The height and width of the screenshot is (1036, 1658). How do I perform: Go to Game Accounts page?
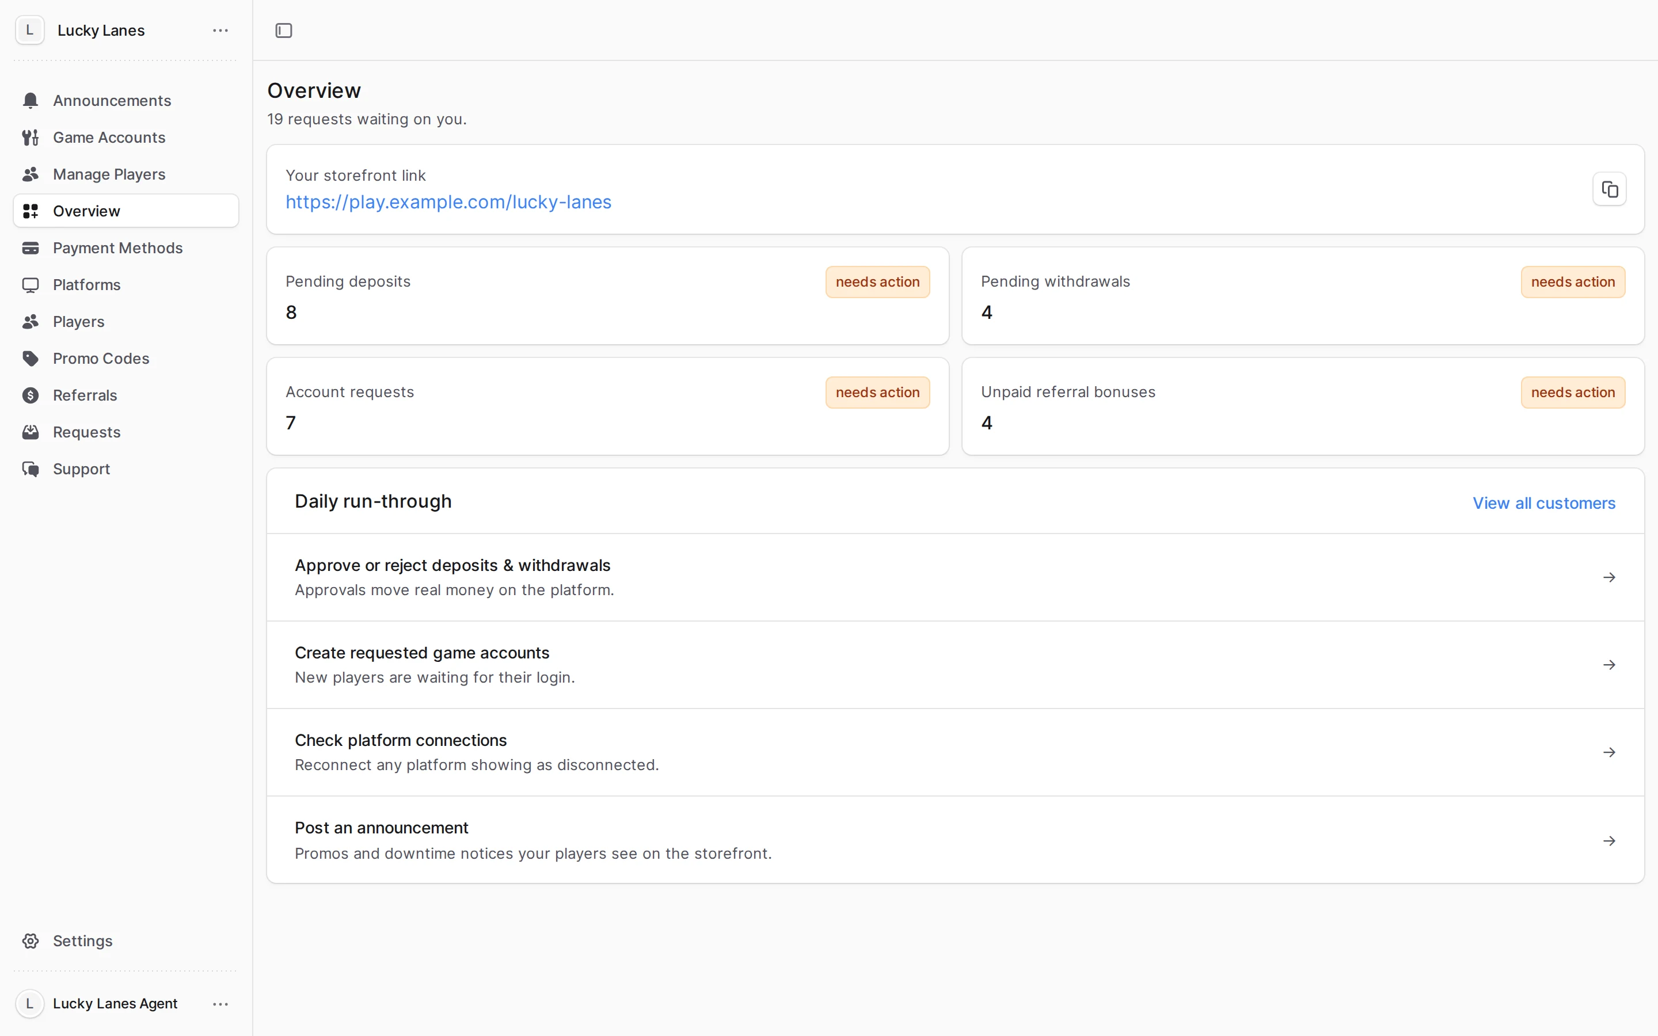click(x=126, y=138)
